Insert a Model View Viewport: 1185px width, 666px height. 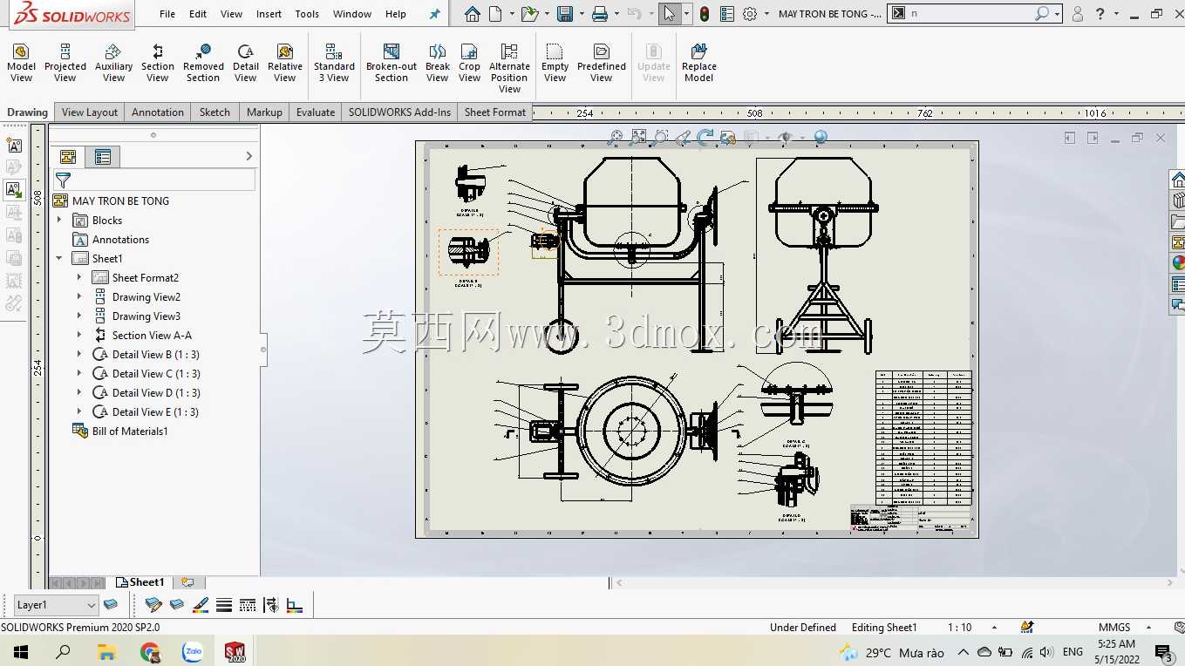(x=21, y=63)
